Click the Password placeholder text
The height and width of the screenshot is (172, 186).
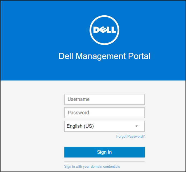78,113
